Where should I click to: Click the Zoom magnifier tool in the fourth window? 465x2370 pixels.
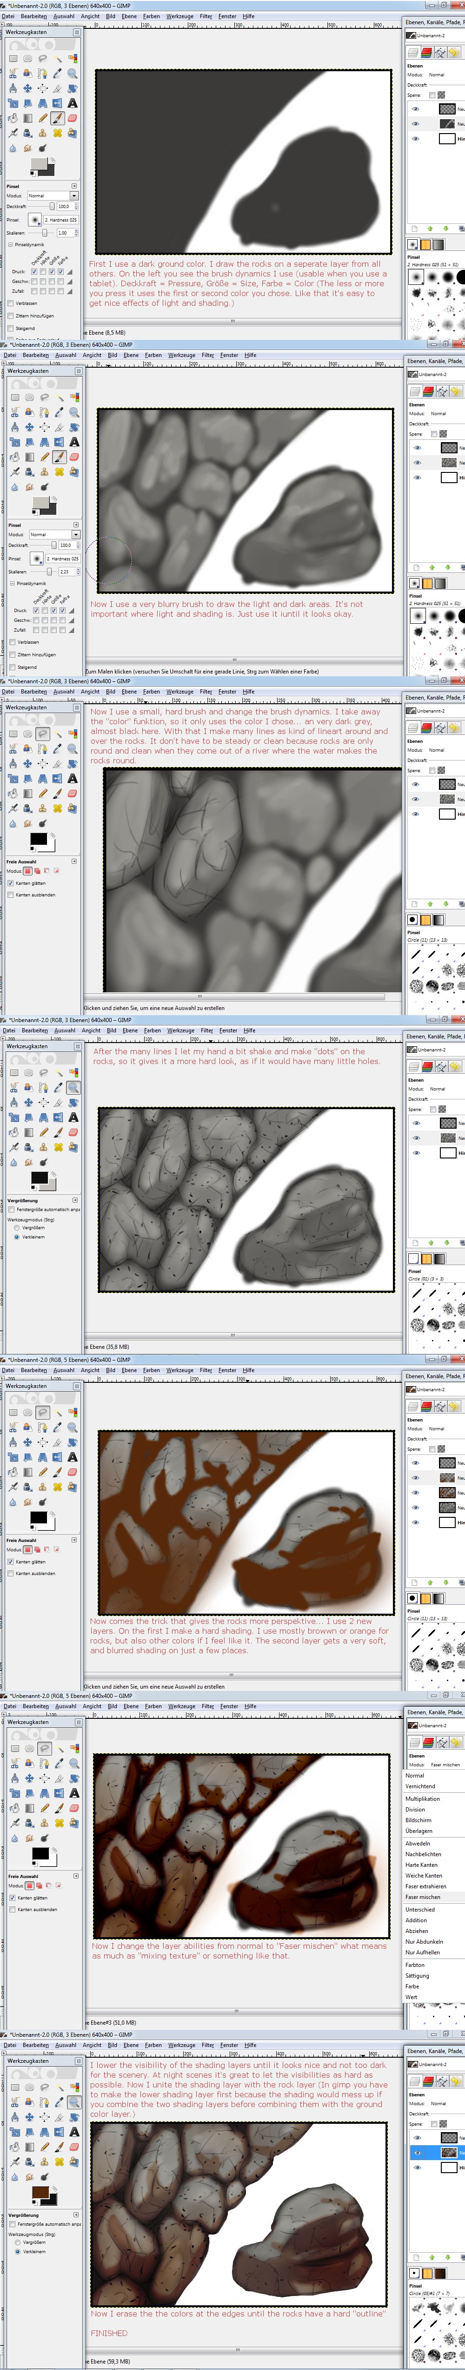pos(73,1087)
